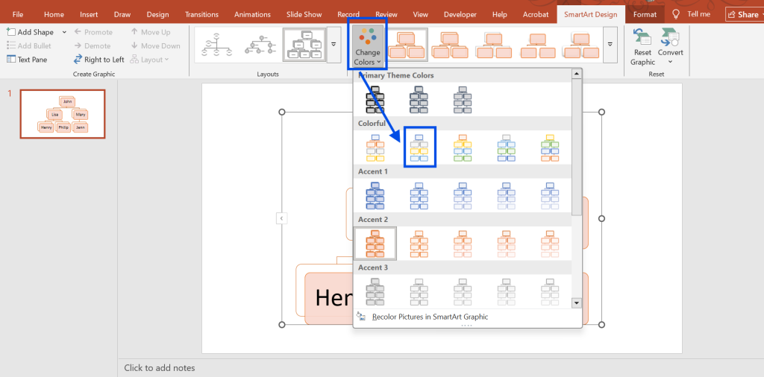Screen dimensions: 764x377
Task: Select slide 1 thumbnail in panel
Action: coord(62,114)
